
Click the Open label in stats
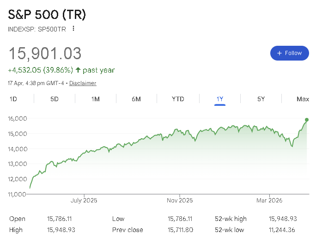click(x=18, y=219)
